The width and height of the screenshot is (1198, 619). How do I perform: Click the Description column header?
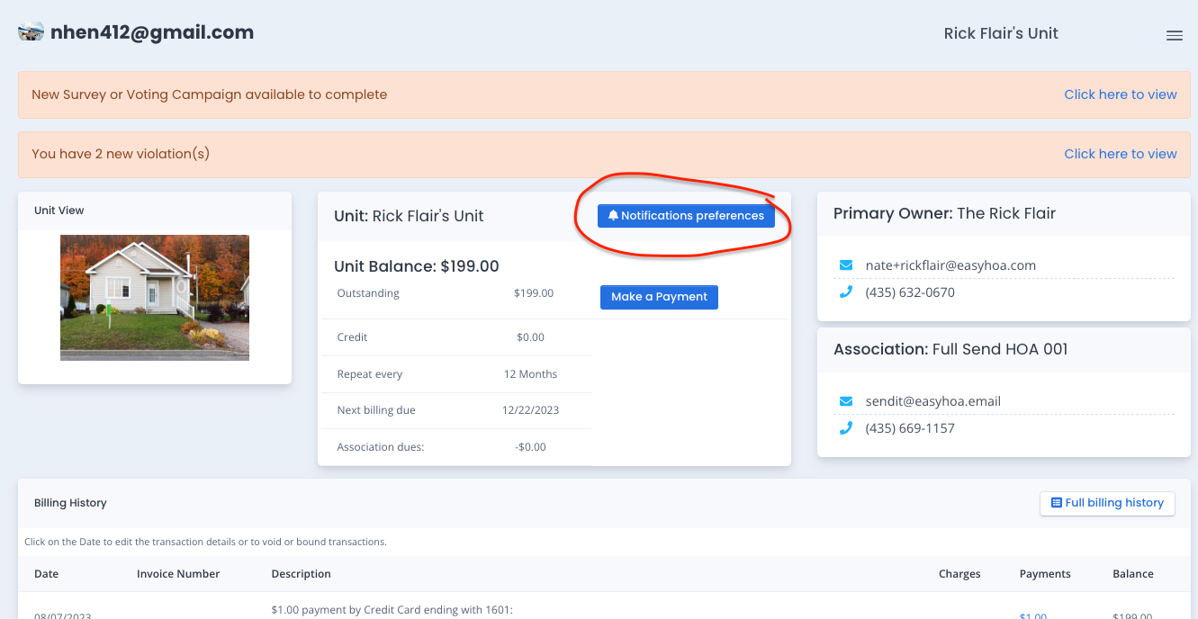pos(302,574)
